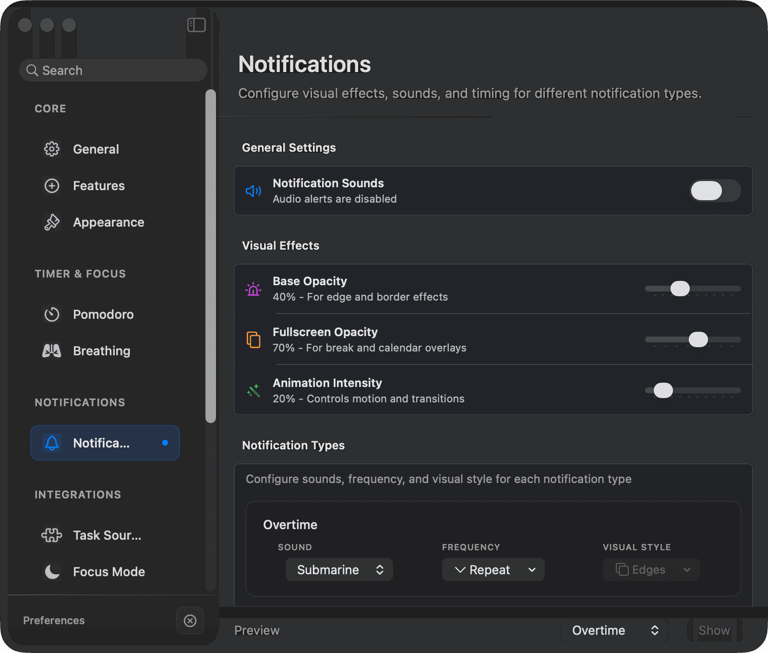The width and height of the screenshot is (768, 653).
Task: Click the Show preview button
Action: click(x=714, y=630)
